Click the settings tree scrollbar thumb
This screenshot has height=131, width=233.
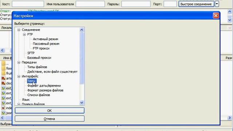click(82, 58)
